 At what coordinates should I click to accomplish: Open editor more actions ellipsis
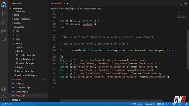click(x=185, y=3)
